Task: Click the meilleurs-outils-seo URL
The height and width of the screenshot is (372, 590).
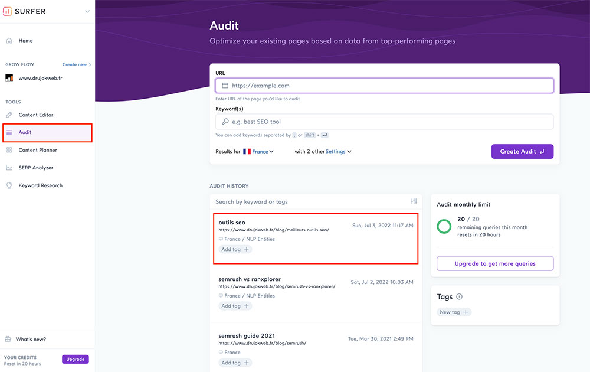Action: (x=274, y=230)
